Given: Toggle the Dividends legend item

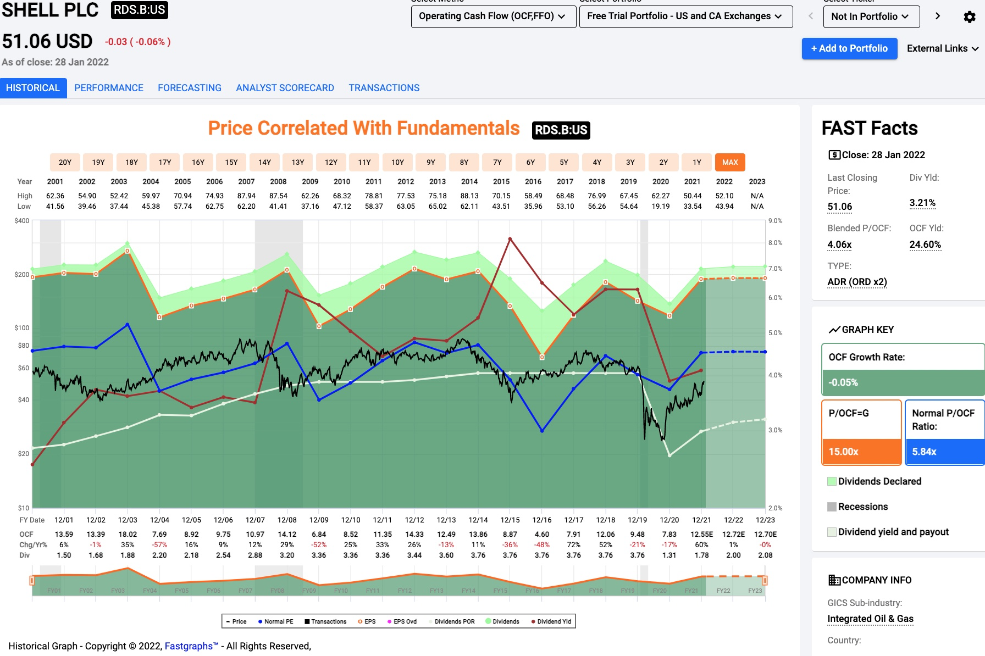Looking at the screenshot, I should click(502, 621).
